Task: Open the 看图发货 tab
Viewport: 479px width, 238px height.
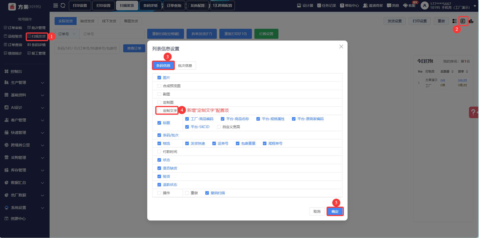Action: click(x=131, y=21)
